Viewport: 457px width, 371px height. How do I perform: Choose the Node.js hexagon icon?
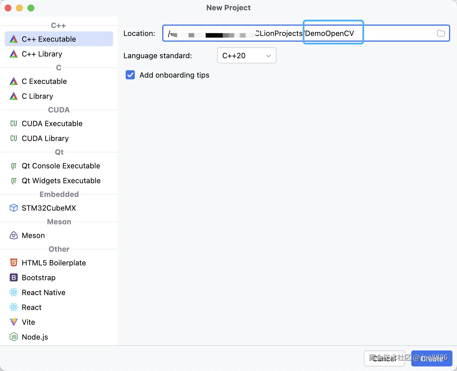pos(14,337)
